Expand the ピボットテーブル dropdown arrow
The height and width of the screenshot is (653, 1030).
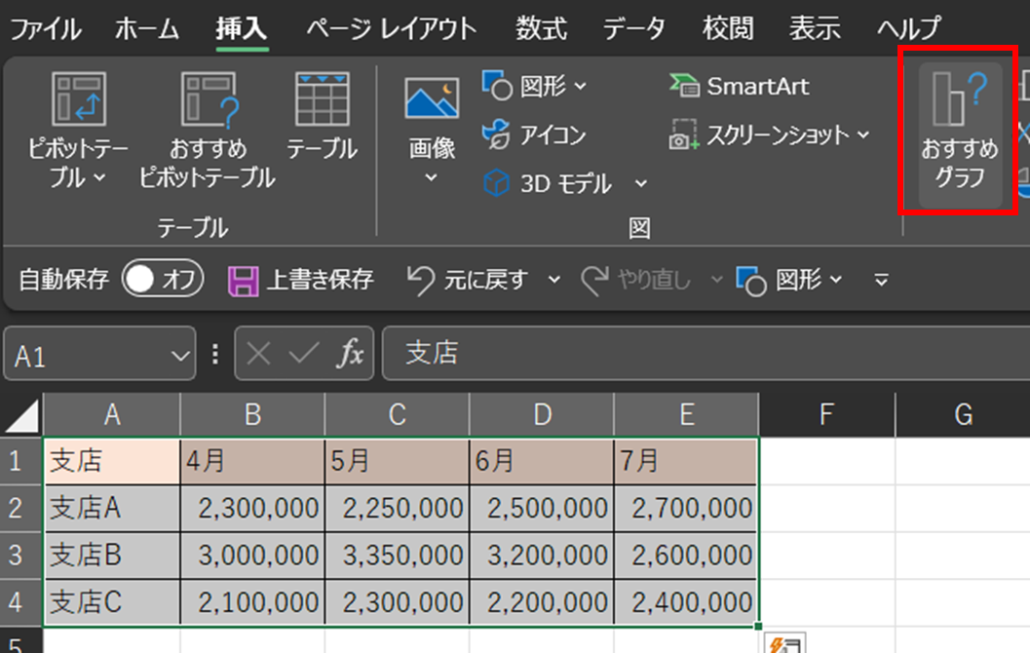tap(99, 177)
